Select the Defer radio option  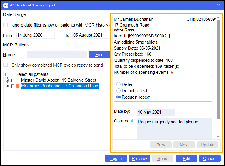(118, 84)
